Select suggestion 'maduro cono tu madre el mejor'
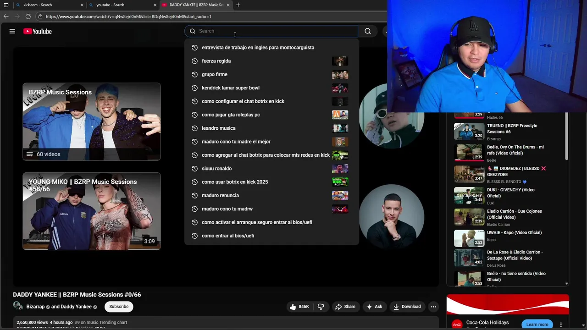This screenshot has height=330, width=587. [271, 142]
